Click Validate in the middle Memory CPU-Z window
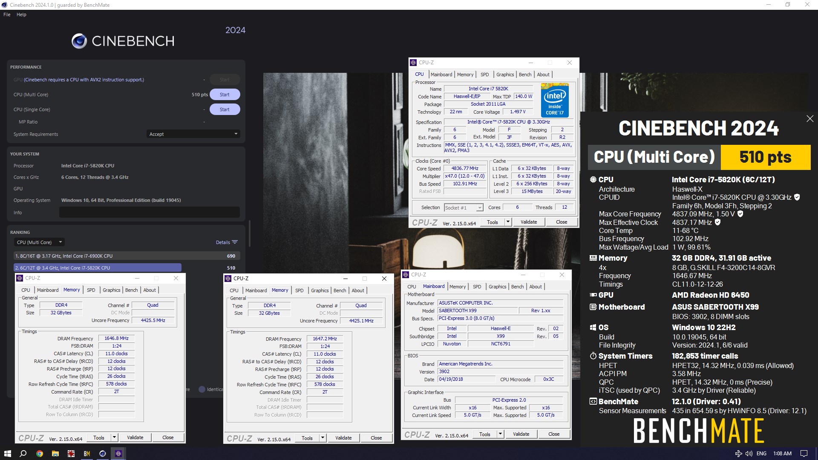This screenshot has width=818, height=460. (343, 438)
